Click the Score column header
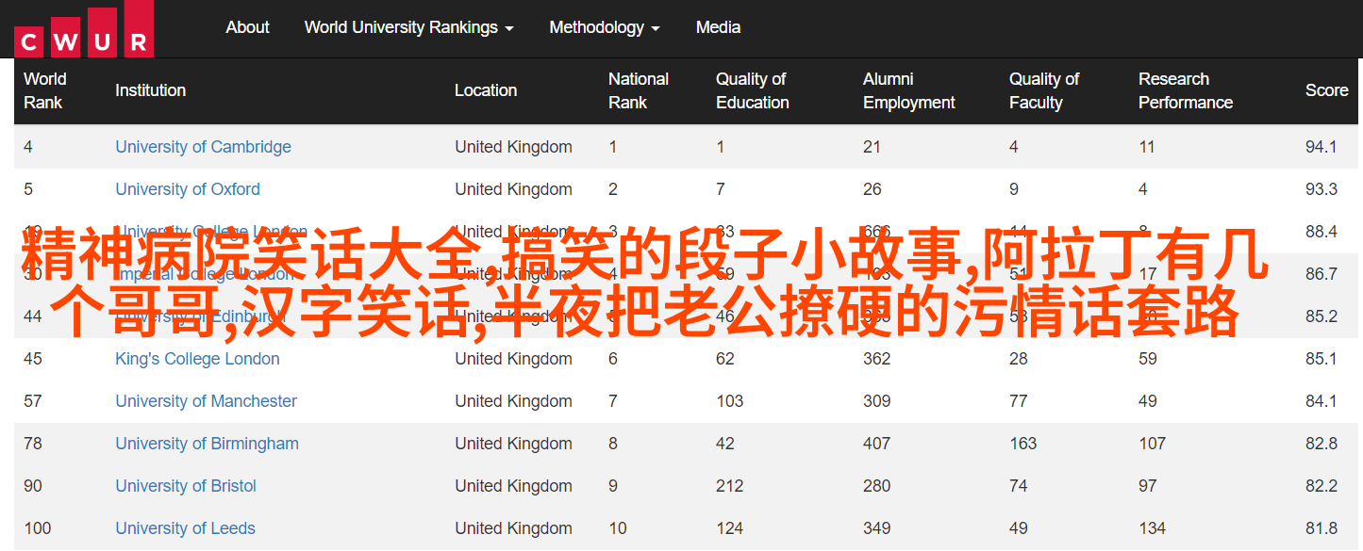 click(1326, 90)
